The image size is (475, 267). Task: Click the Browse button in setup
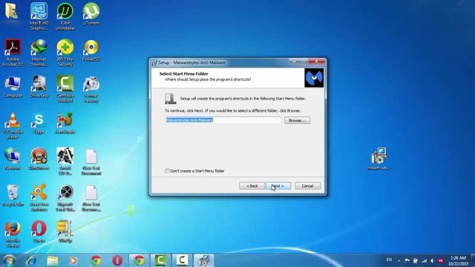(x=297, y=120)
